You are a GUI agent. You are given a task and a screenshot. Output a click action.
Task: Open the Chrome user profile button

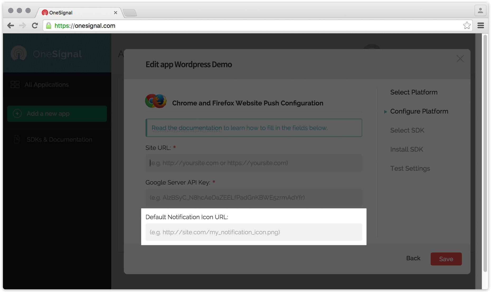(480, 11)
